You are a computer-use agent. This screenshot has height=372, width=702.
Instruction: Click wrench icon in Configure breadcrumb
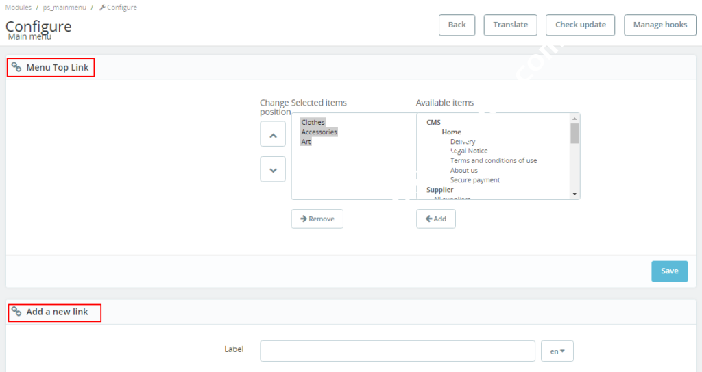[x=102, y=8]
